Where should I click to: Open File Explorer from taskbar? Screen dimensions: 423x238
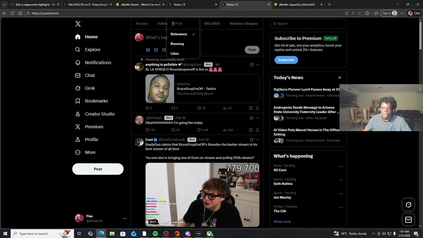[112, 234]
